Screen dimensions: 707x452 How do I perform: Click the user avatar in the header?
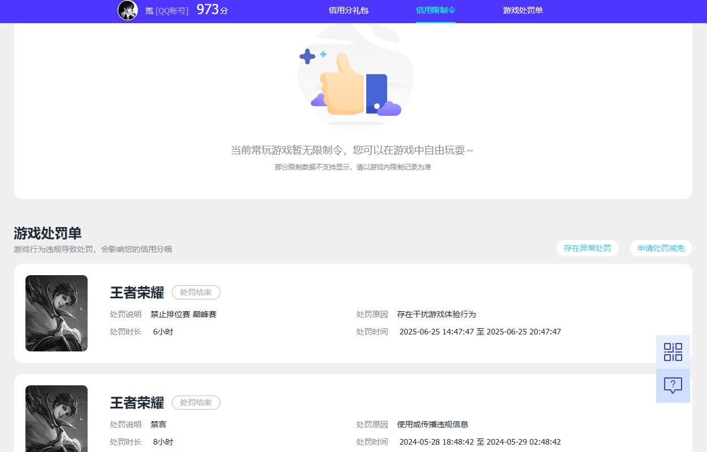click(x=128, y=10)
